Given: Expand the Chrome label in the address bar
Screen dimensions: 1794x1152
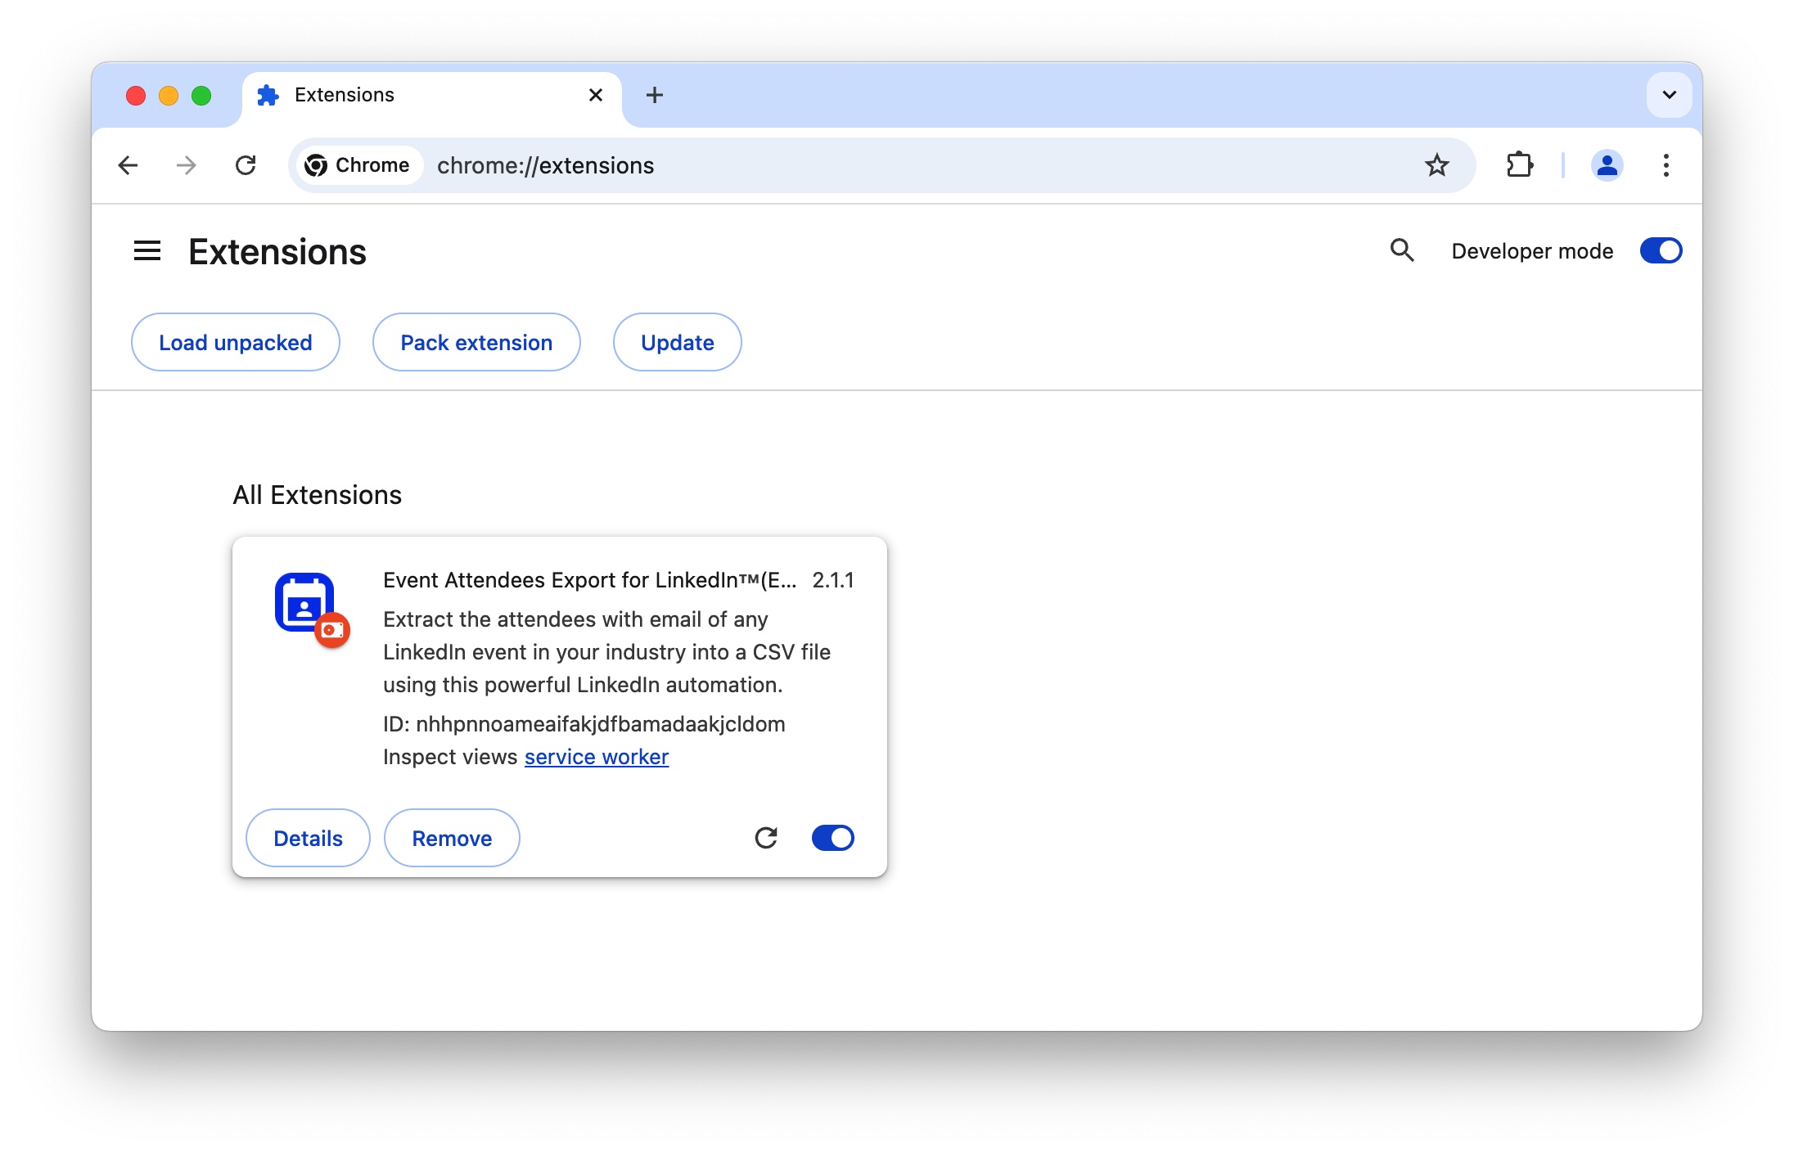Looking at the screenshot, I should coord(358,165).
